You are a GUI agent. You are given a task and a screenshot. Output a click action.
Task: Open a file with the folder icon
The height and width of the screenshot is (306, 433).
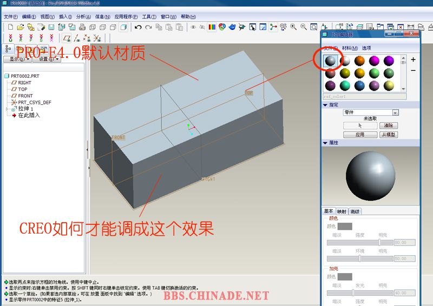(21, 27)
